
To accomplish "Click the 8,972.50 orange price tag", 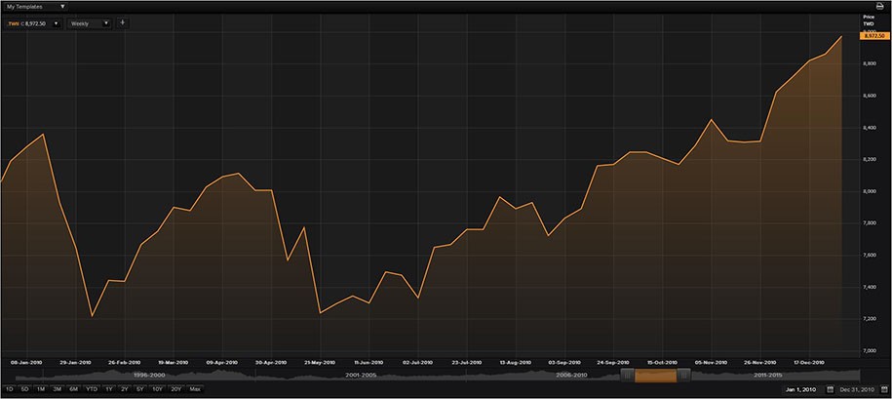I will tap(873, 36).
